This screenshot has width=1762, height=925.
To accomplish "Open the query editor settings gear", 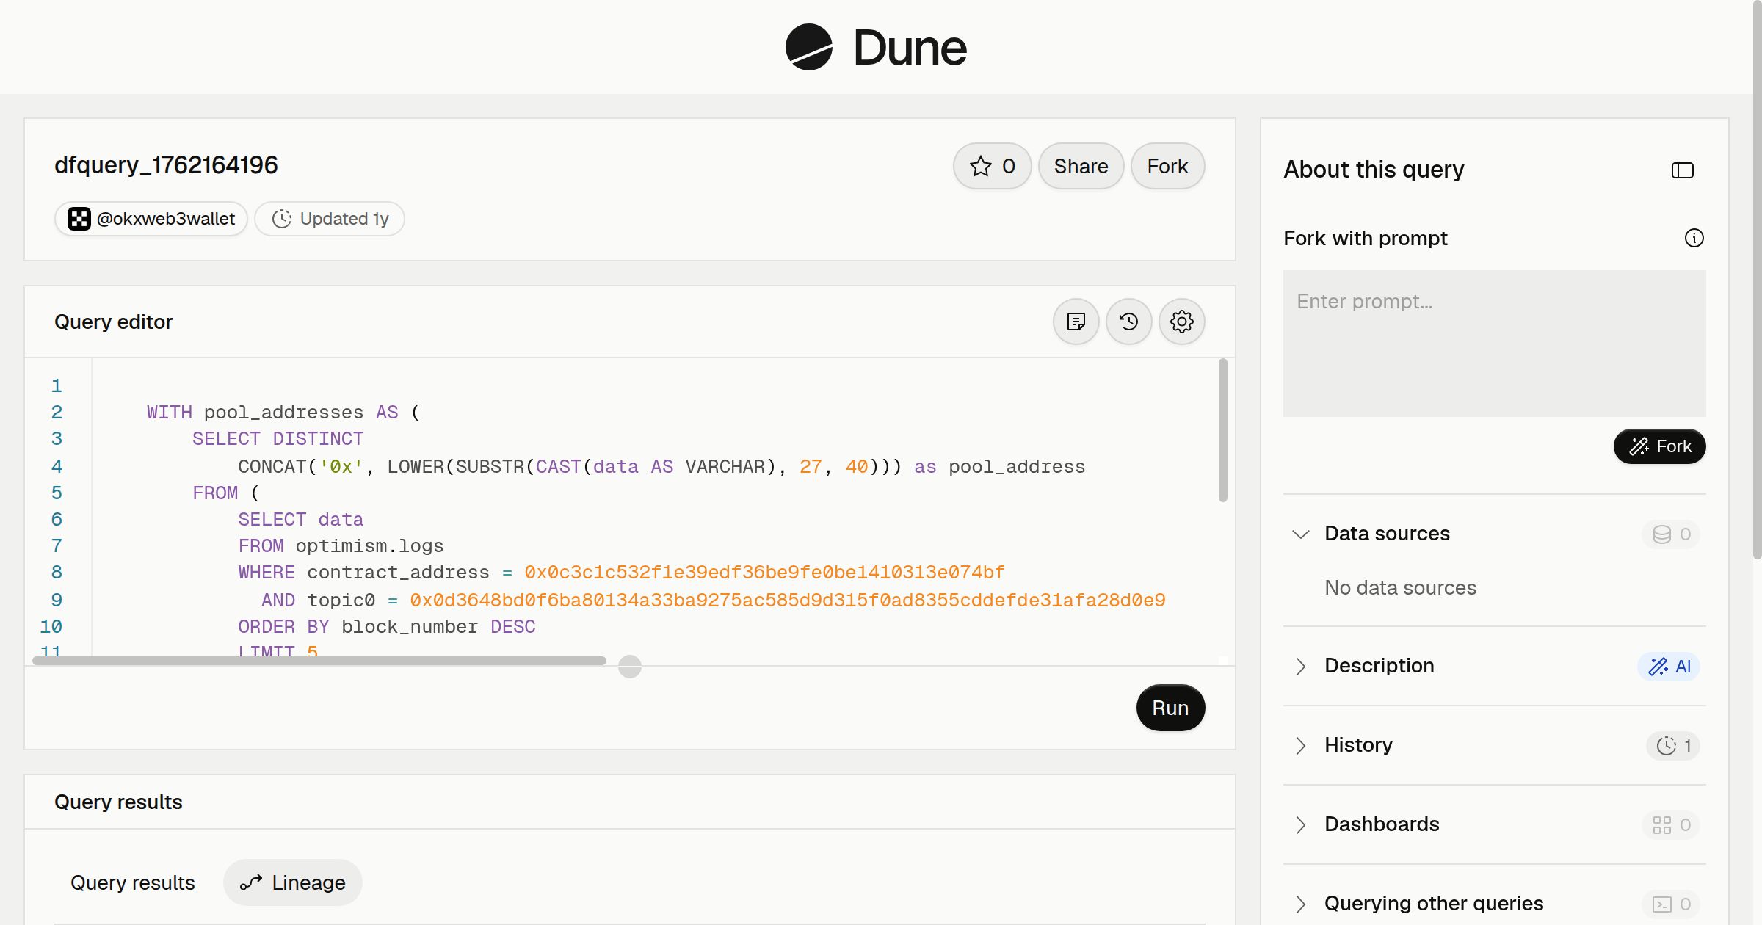I will tap(1181, 322).
